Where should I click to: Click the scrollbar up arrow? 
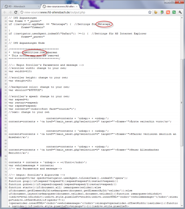click(182, 18)
